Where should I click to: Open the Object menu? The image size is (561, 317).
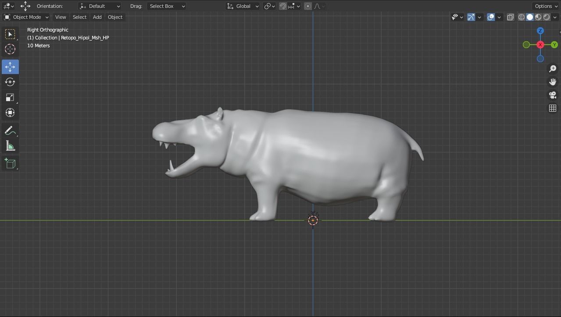[x=115, y=17]
